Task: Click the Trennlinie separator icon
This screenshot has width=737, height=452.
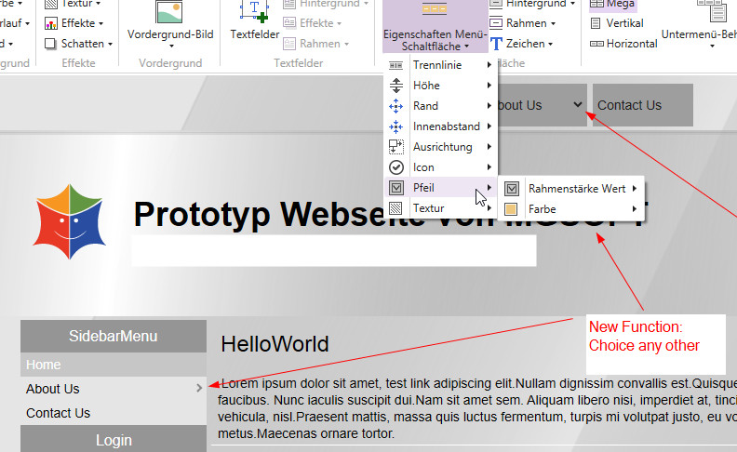Action: 396,65
